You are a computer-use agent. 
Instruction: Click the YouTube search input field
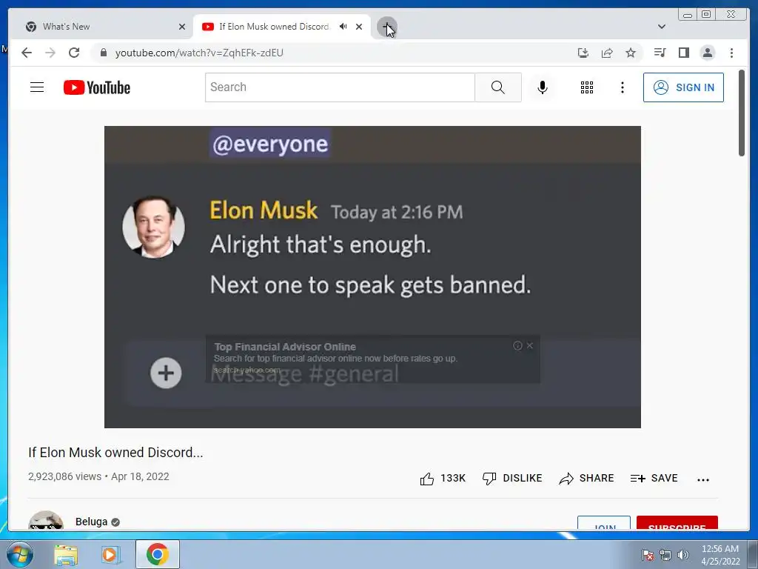click(340, 87)
